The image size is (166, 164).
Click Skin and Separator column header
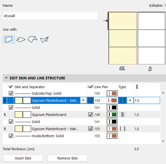pyautogui.click(x=30, y=87)
